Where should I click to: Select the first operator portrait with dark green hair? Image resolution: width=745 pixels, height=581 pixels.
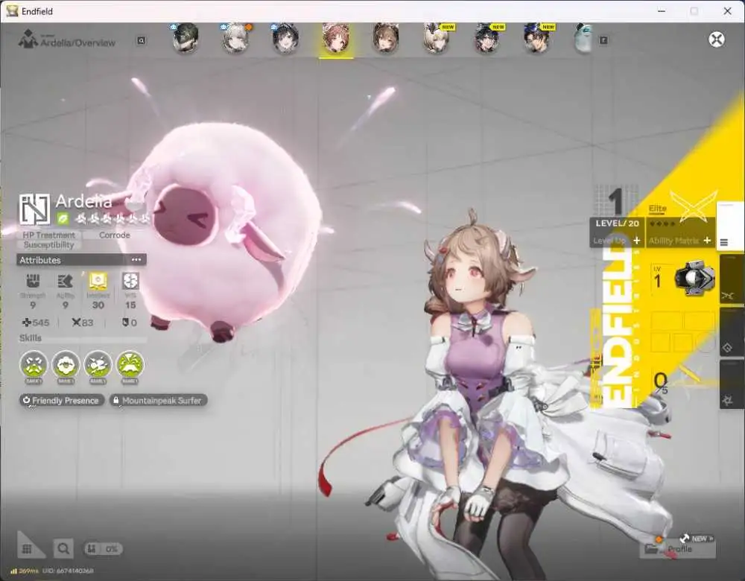click(186, 38)
